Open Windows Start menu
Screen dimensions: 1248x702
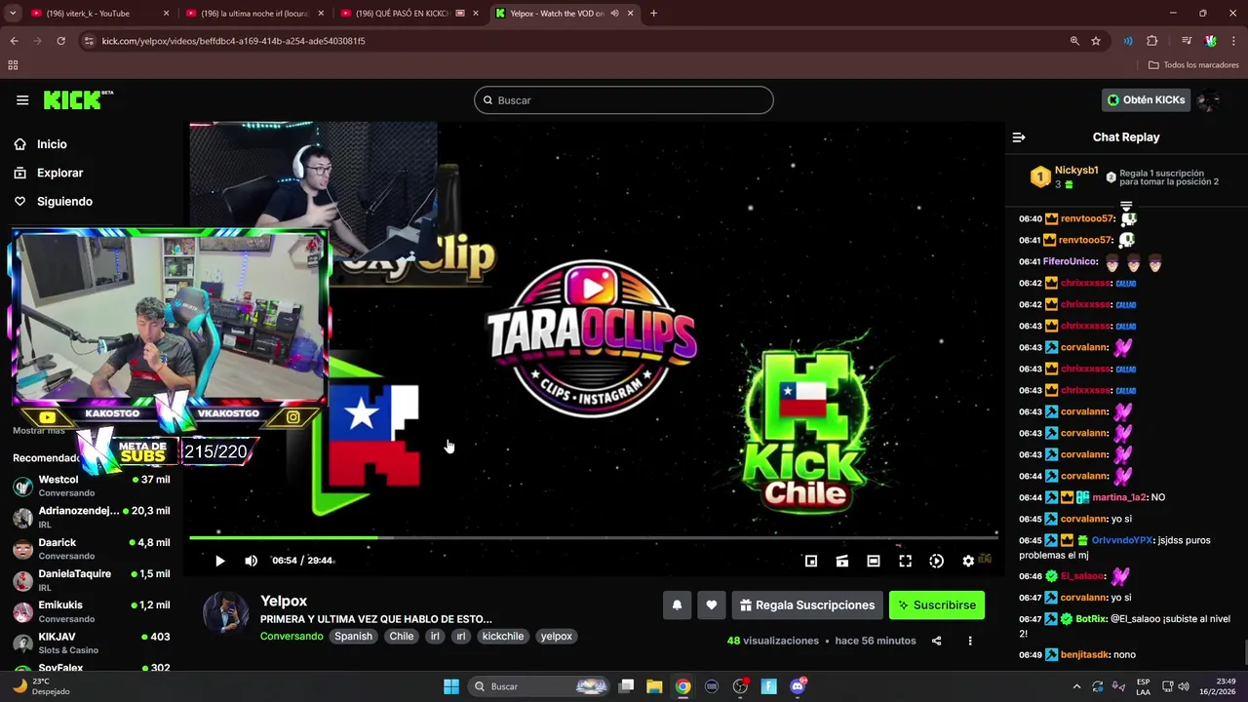451,686
